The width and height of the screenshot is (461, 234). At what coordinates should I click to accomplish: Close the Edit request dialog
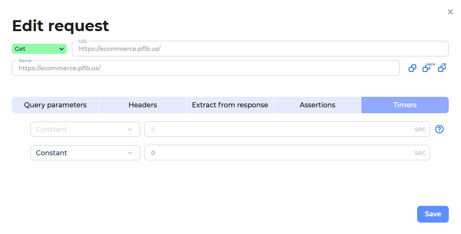point(450,12)
